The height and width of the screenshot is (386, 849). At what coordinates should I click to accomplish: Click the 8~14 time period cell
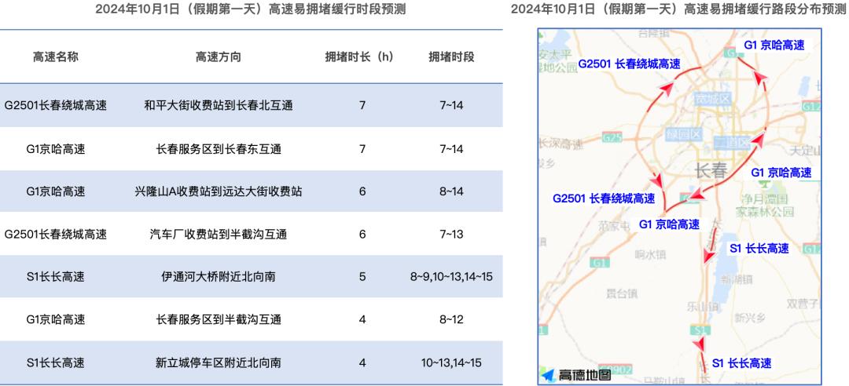point(451,191)
